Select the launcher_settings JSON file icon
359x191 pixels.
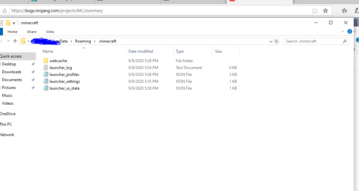(x=46, y=81)
